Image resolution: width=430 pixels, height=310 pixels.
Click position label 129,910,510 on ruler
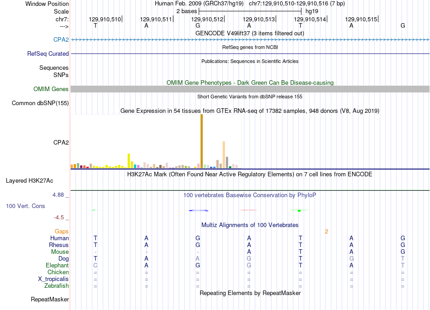point(105,19)
